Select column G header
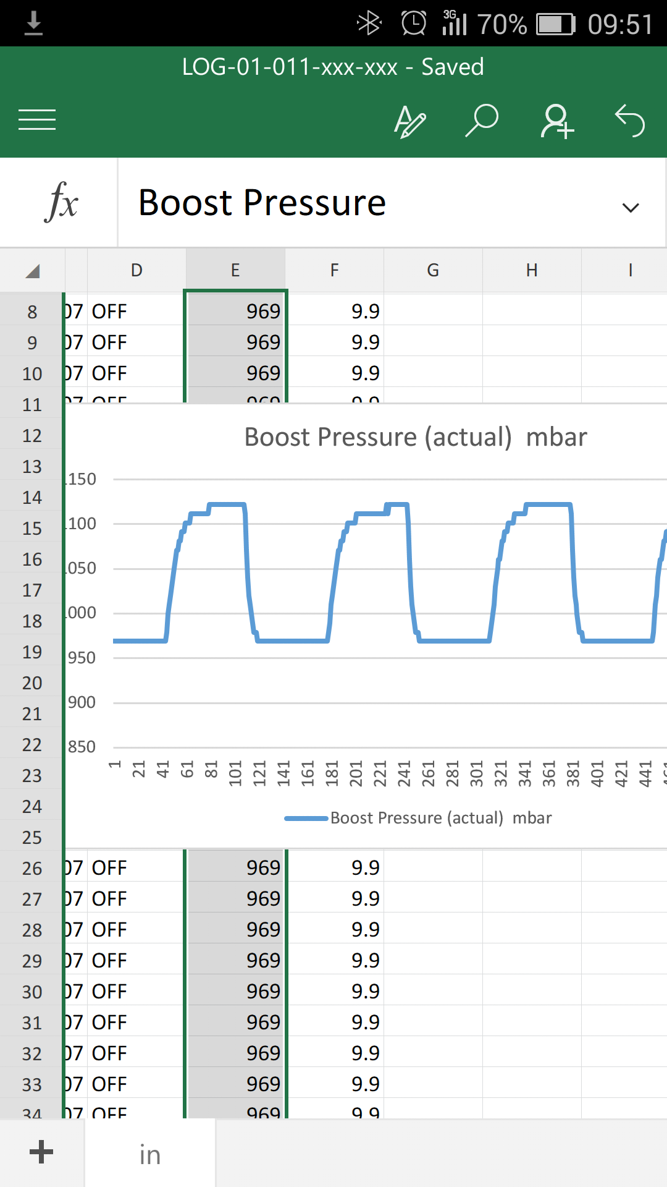 point(433,270)
